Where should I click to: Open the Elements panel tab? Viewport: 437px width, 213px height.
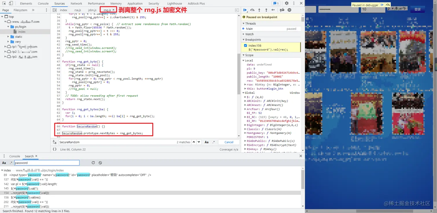26,3
